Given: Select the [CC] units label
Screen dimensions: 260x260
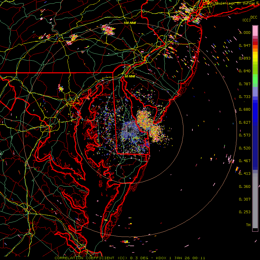Looking at the screenshot, I should (247, 20).
